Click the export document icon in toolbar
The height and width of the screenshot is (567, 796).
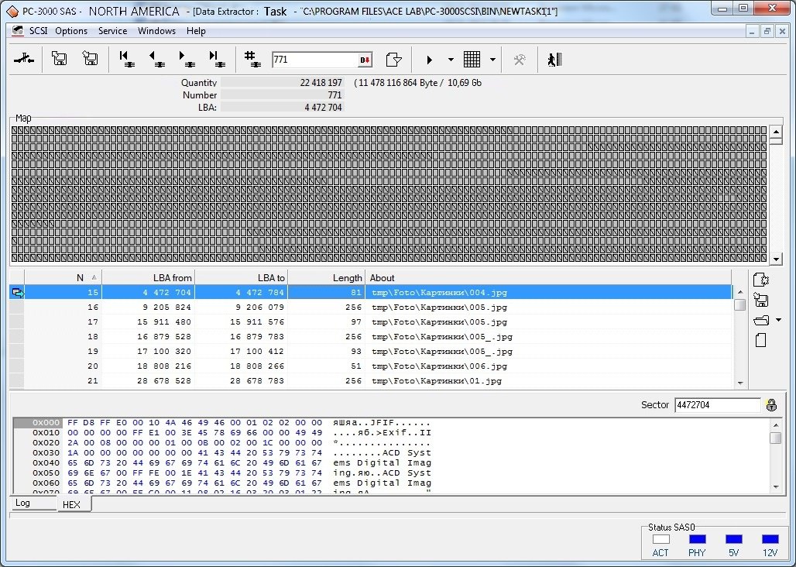[x=393, y=60]
